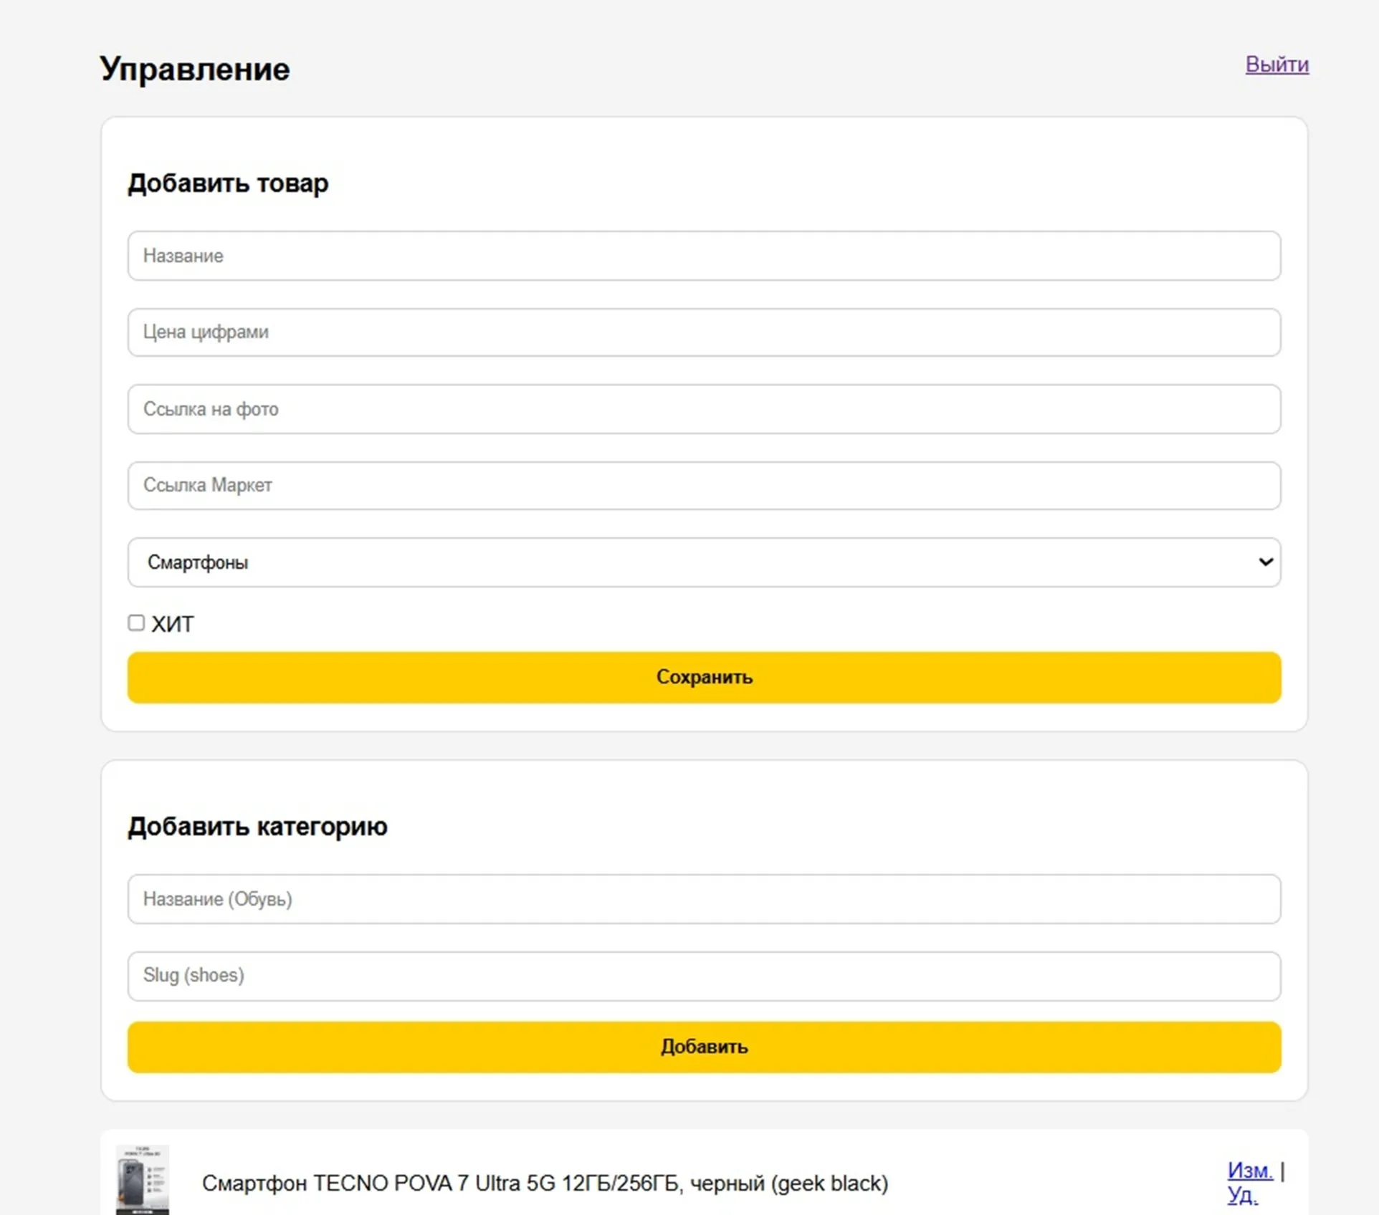Focus the product Название field
Screen dimensions: 1379x1215
tap(704, 256)
